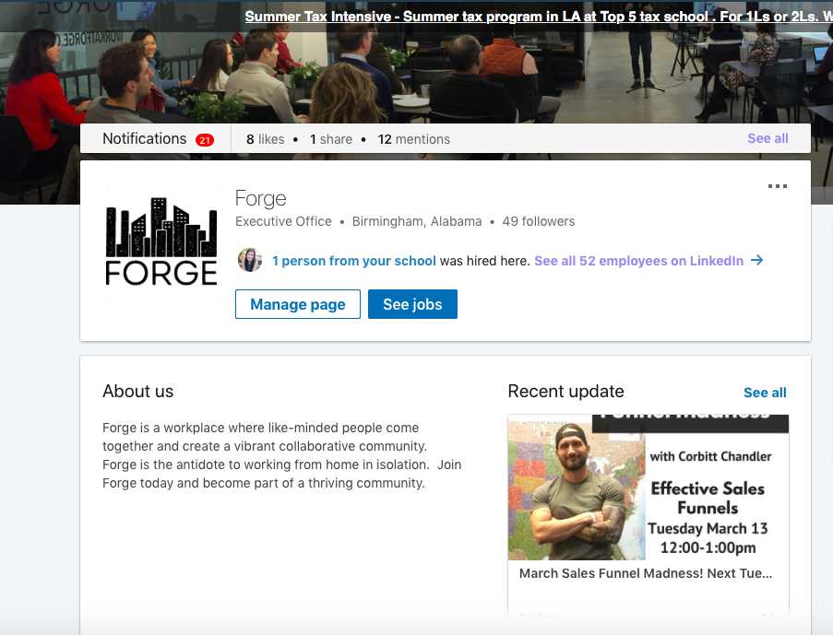Click the 8 likes statistic
This screenshot has height=635, width=833.
pyautogui.click(x=265, y=140)
